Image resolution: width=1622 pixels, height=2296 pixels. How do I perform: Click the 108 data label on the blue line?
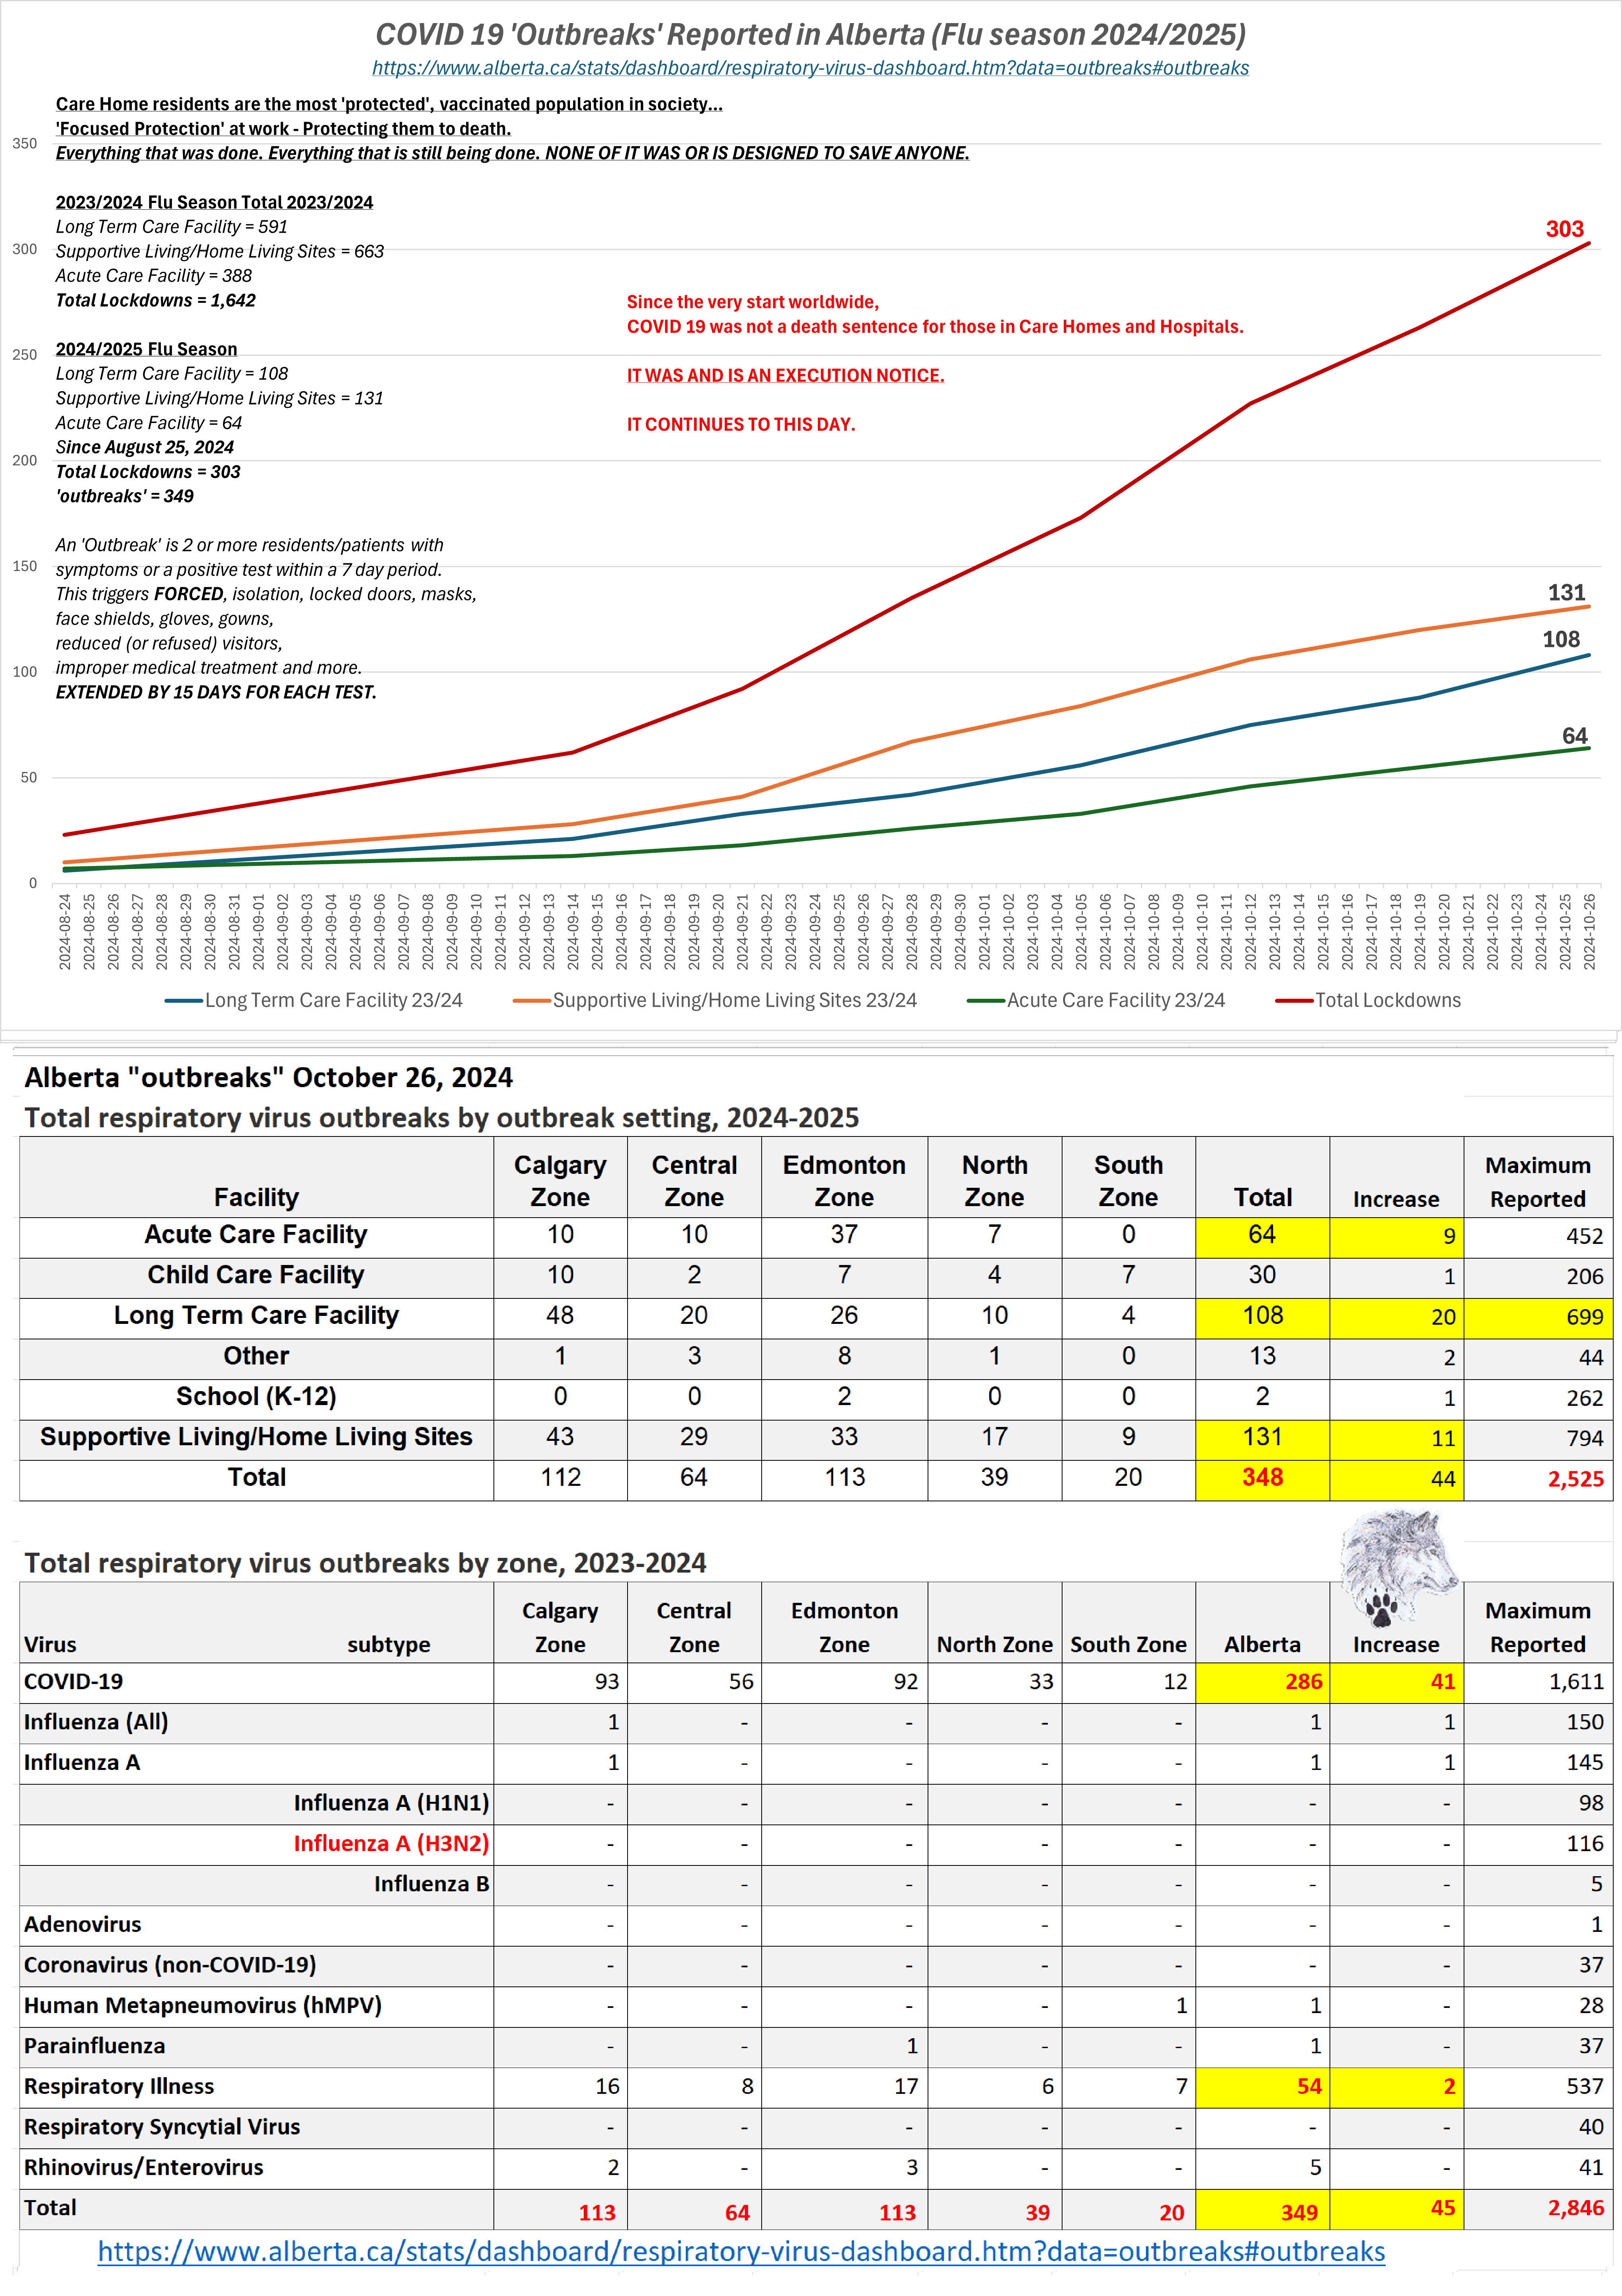pos(1561,639)
